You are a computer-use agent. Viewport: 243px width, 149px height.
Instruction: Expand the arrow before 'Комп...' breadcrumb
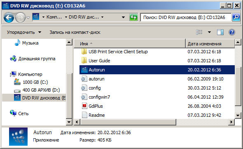click(x=43, y=17)
